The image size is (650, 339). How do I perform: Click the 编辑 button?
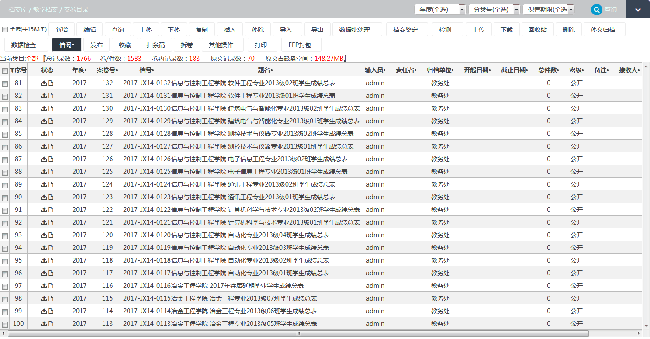(x=90, y=30)
